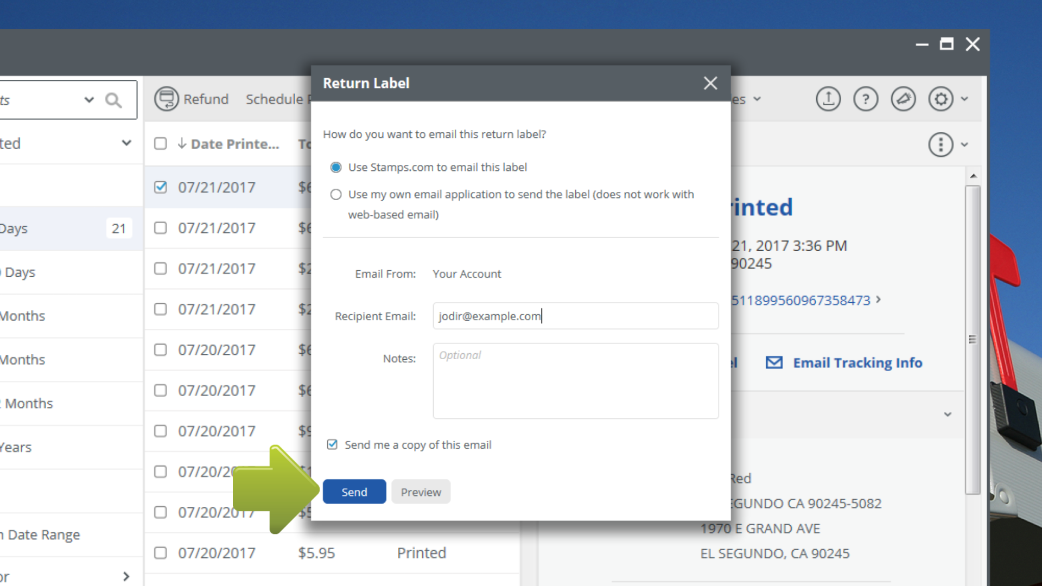Click the Send button
Image resolution: width=1042 pixels, height=586 pixels.
click(x=354, y=492)
